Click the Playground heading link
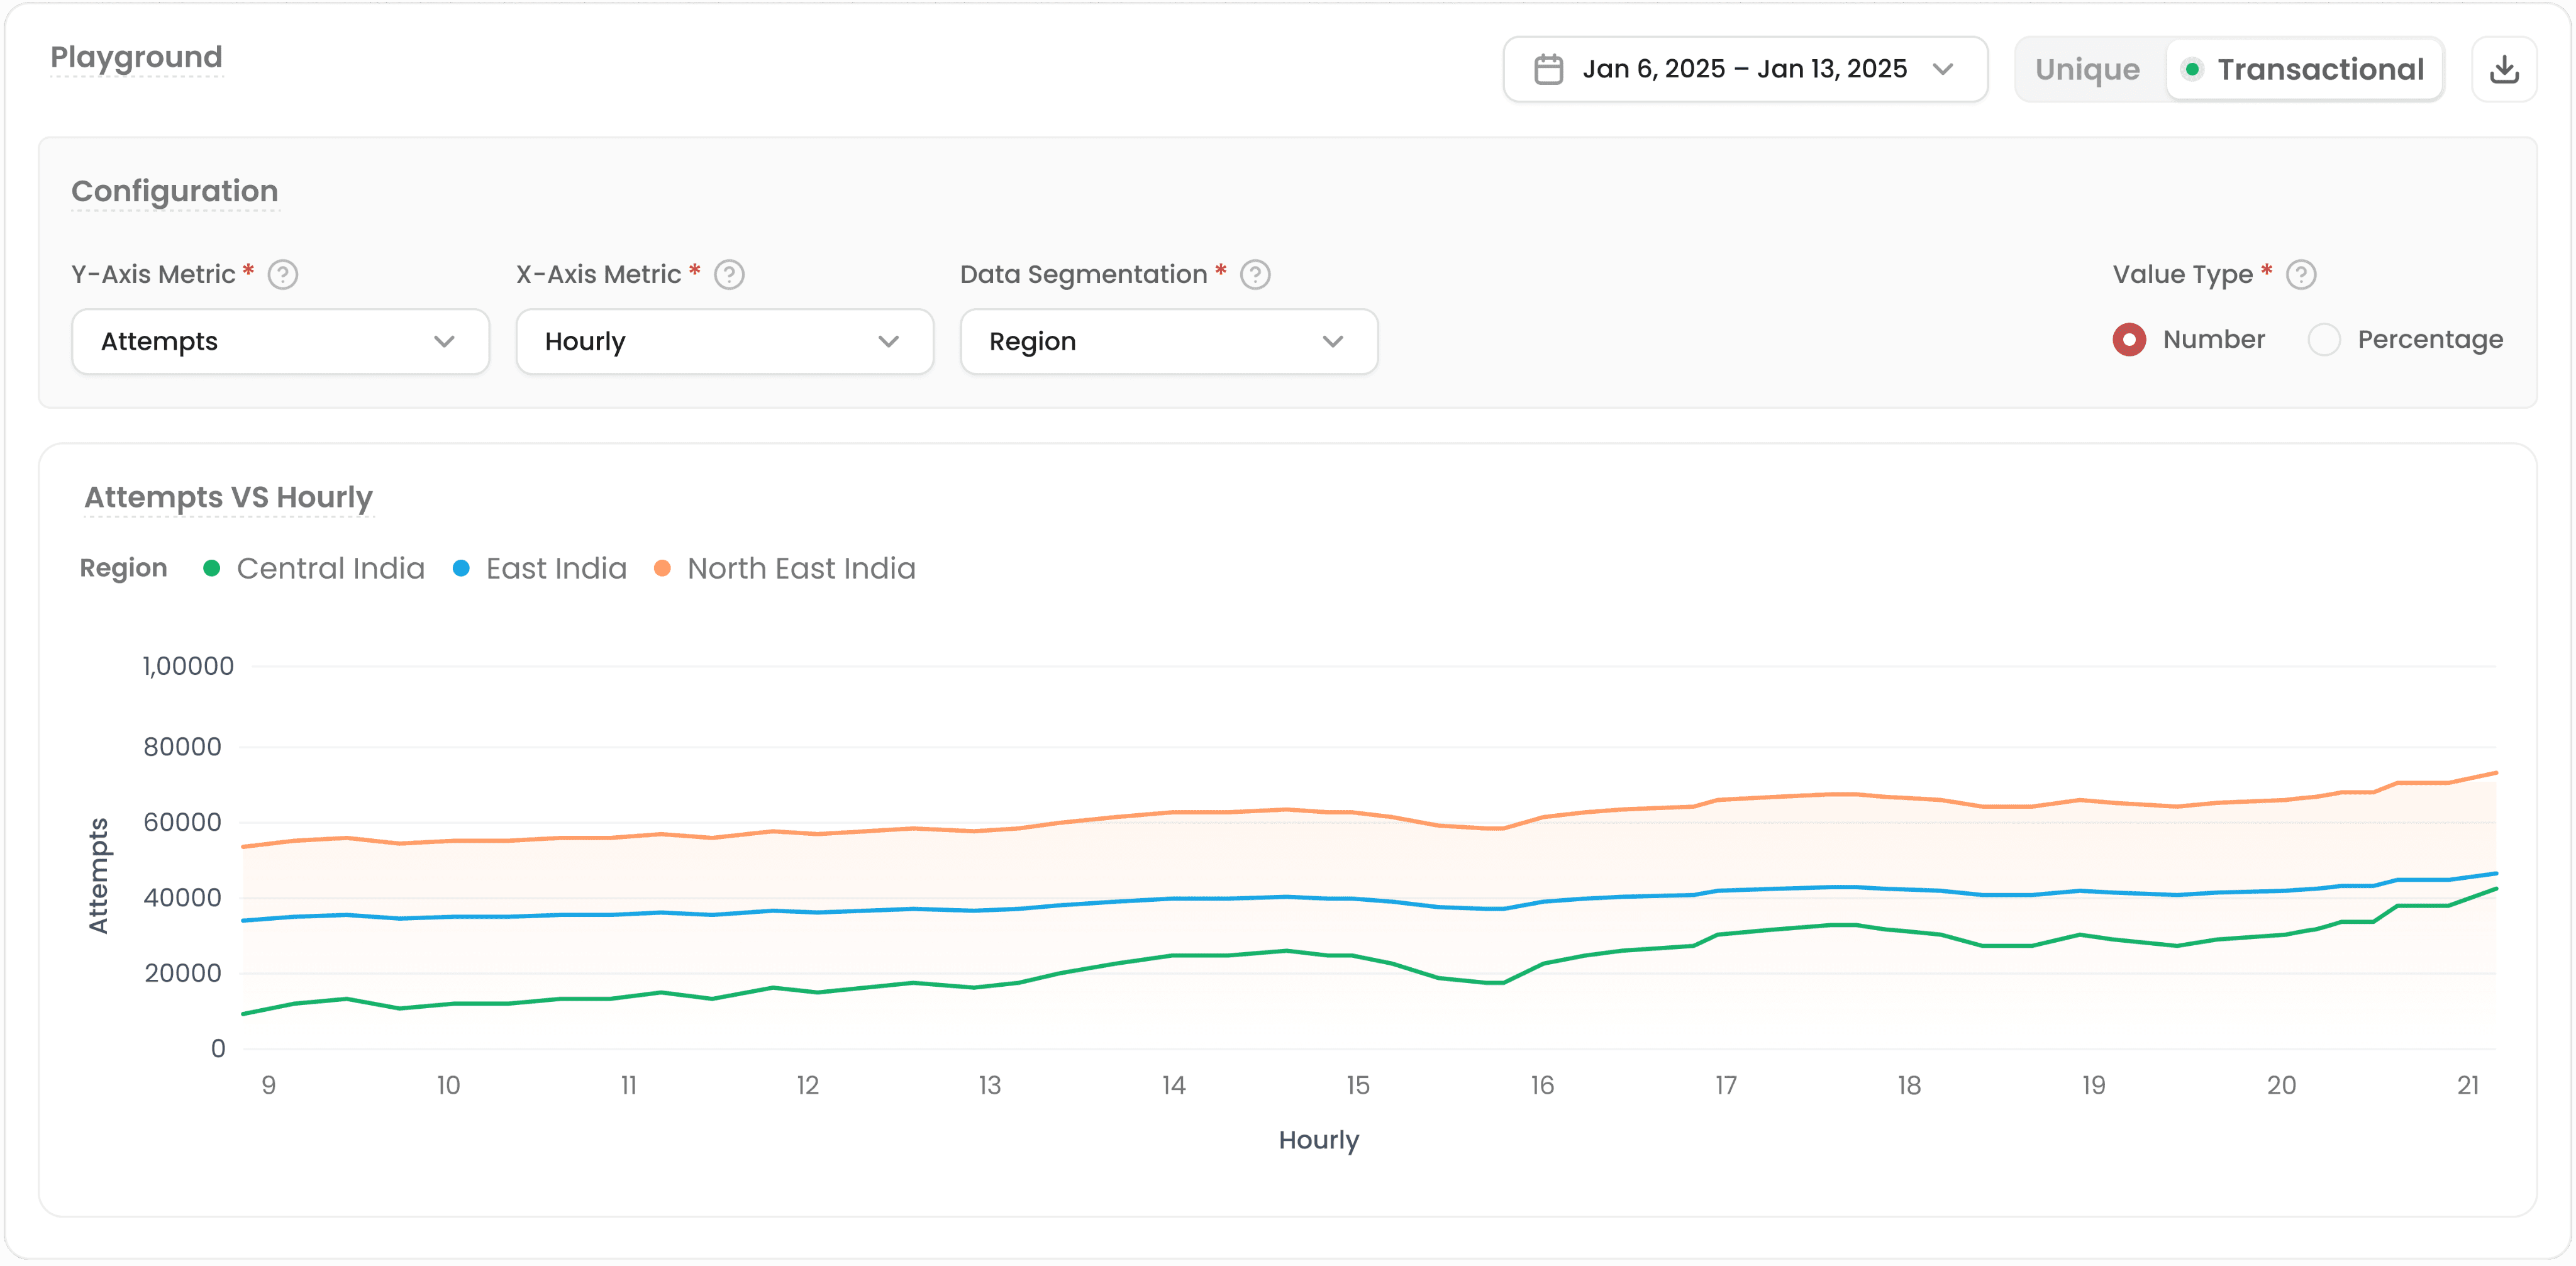Screen dimensions: 2576x1266 coord(136,57)
